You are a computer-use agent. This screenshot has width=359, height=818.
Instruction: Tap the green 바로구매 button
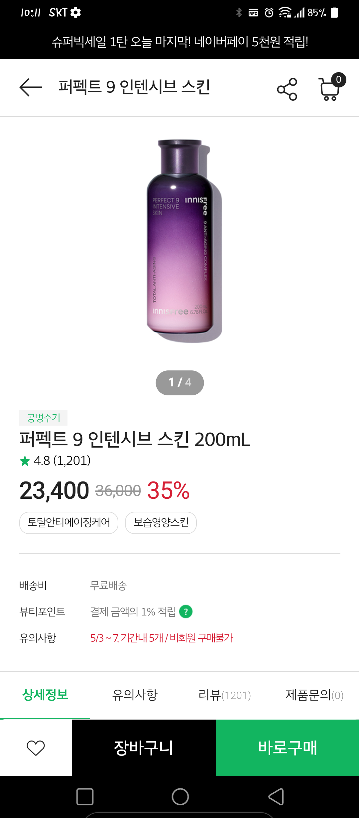(x=287, y=748)
